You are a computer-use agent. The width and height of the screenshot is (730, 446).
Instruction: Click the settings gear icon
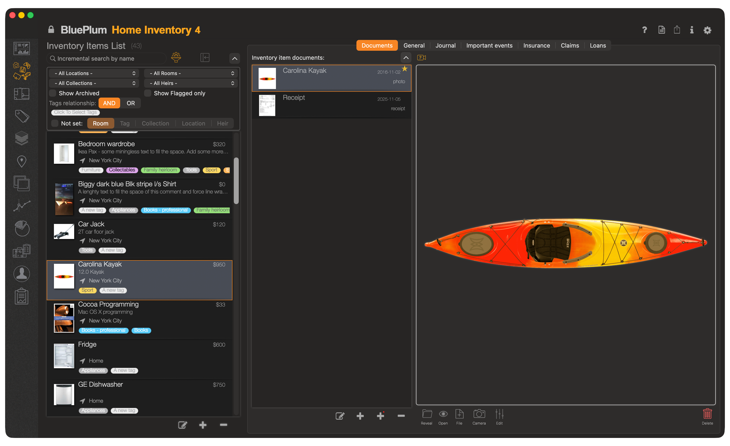pyautogui.click(x=707, y=30)
